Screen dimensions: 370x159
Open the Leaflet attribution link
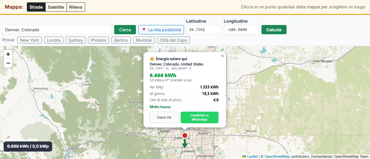(252, 157)
